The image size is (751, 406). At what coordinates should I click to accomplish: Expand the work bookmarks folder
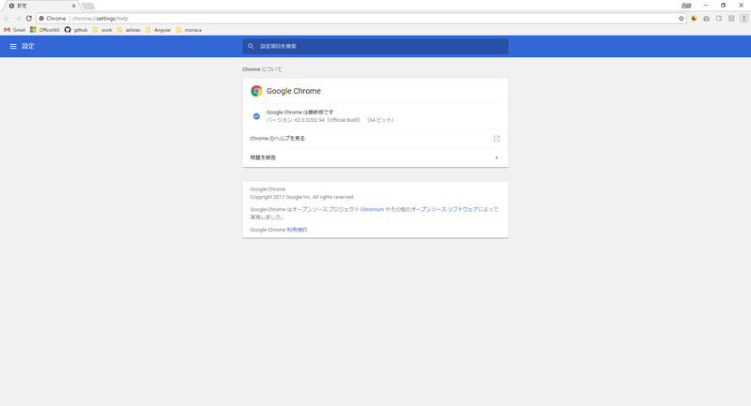click(x=102, y=30)
